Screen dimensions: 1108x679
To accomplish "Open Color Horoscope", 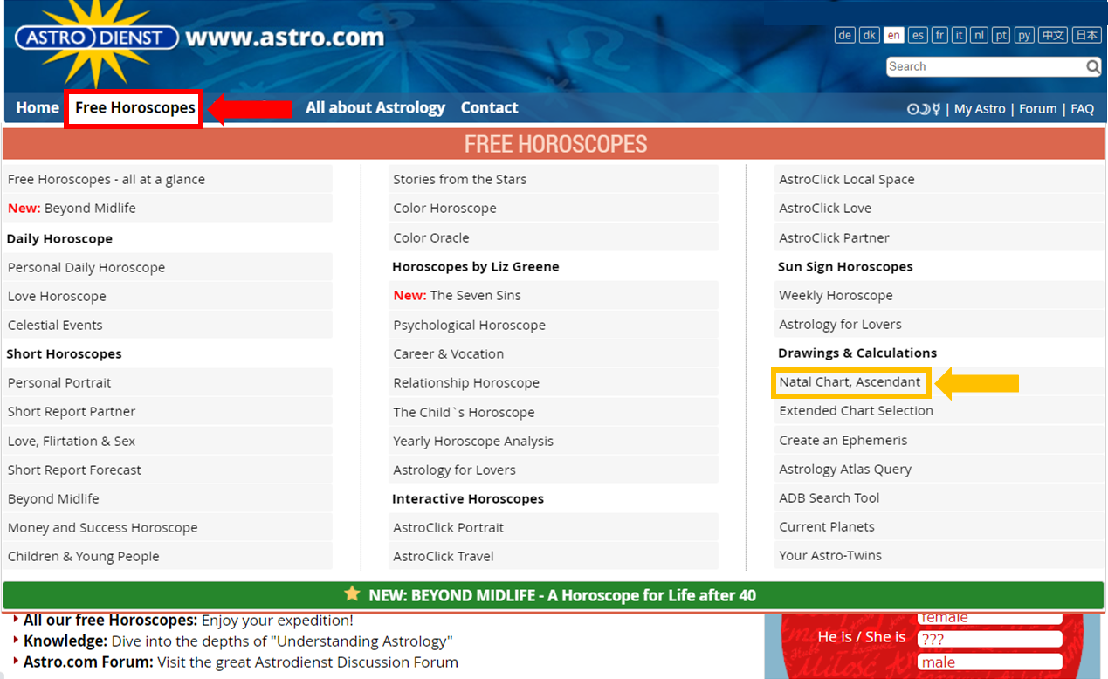I will (554, 208).
